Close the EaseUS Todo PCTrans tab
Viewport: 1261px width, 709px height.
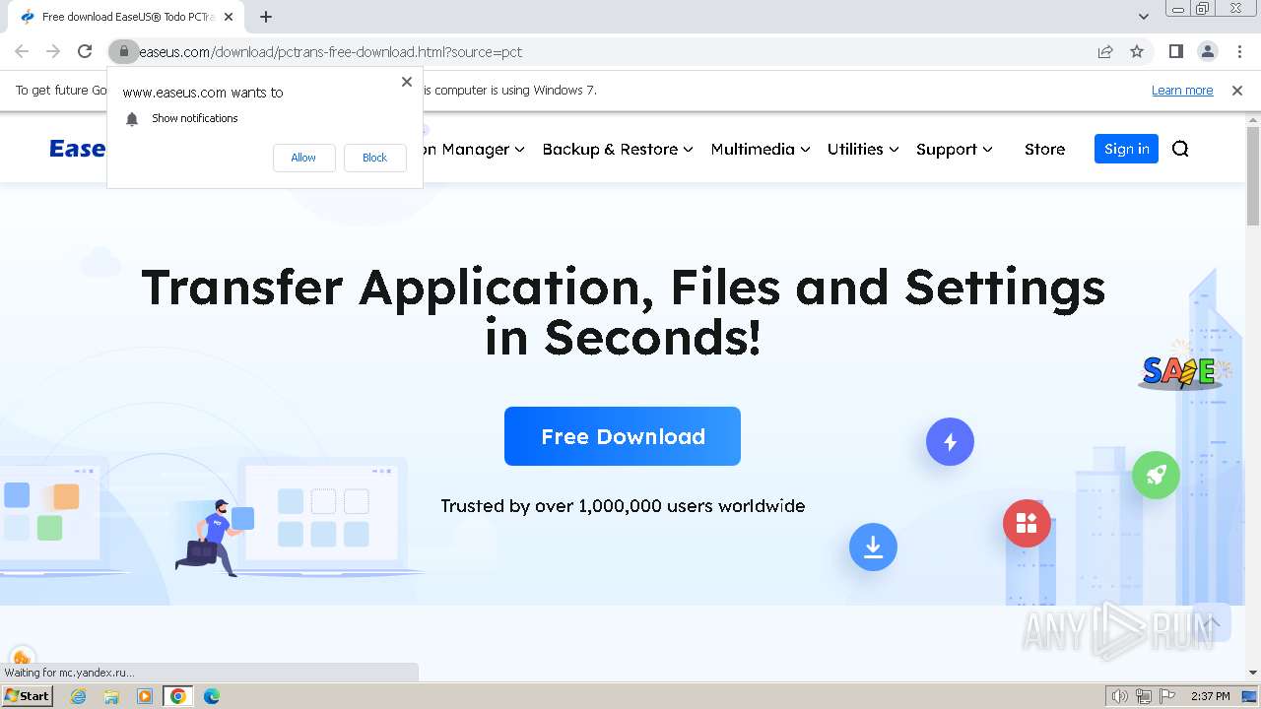point(229,16)
